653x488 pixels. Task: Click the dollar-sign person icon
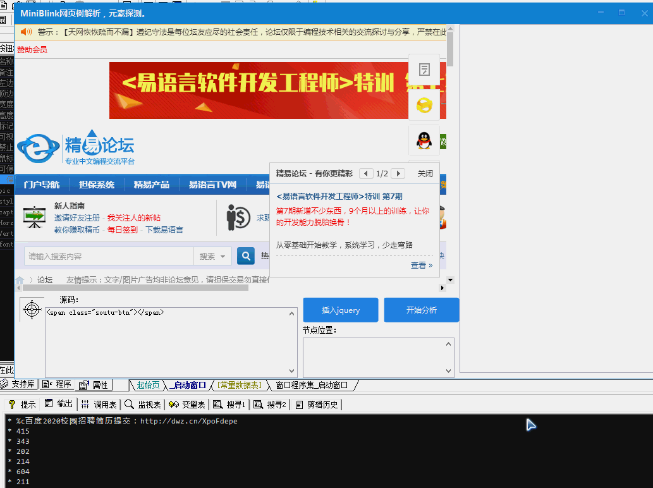(238, 217)
